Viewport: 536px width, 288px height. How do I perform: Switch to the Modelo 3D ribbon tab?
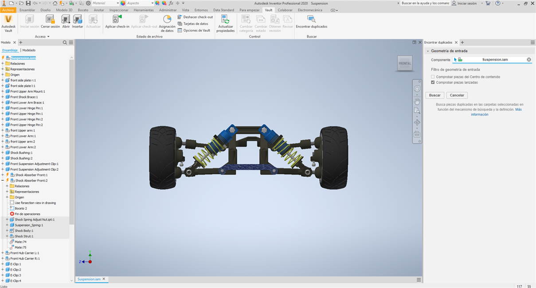pos(64,10)
